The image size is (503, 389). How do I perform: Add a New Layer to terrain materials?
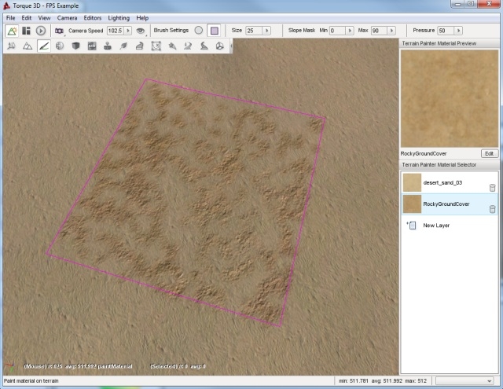pos(436,226)
